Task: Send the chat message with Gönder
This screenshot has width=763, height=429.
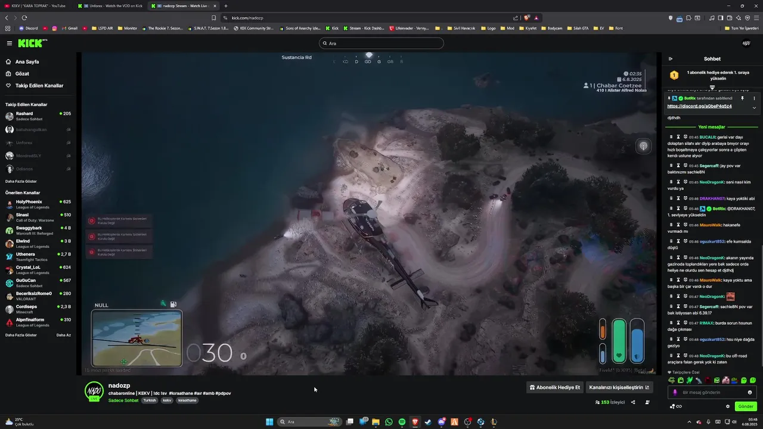Action: [x=746, y=406]
